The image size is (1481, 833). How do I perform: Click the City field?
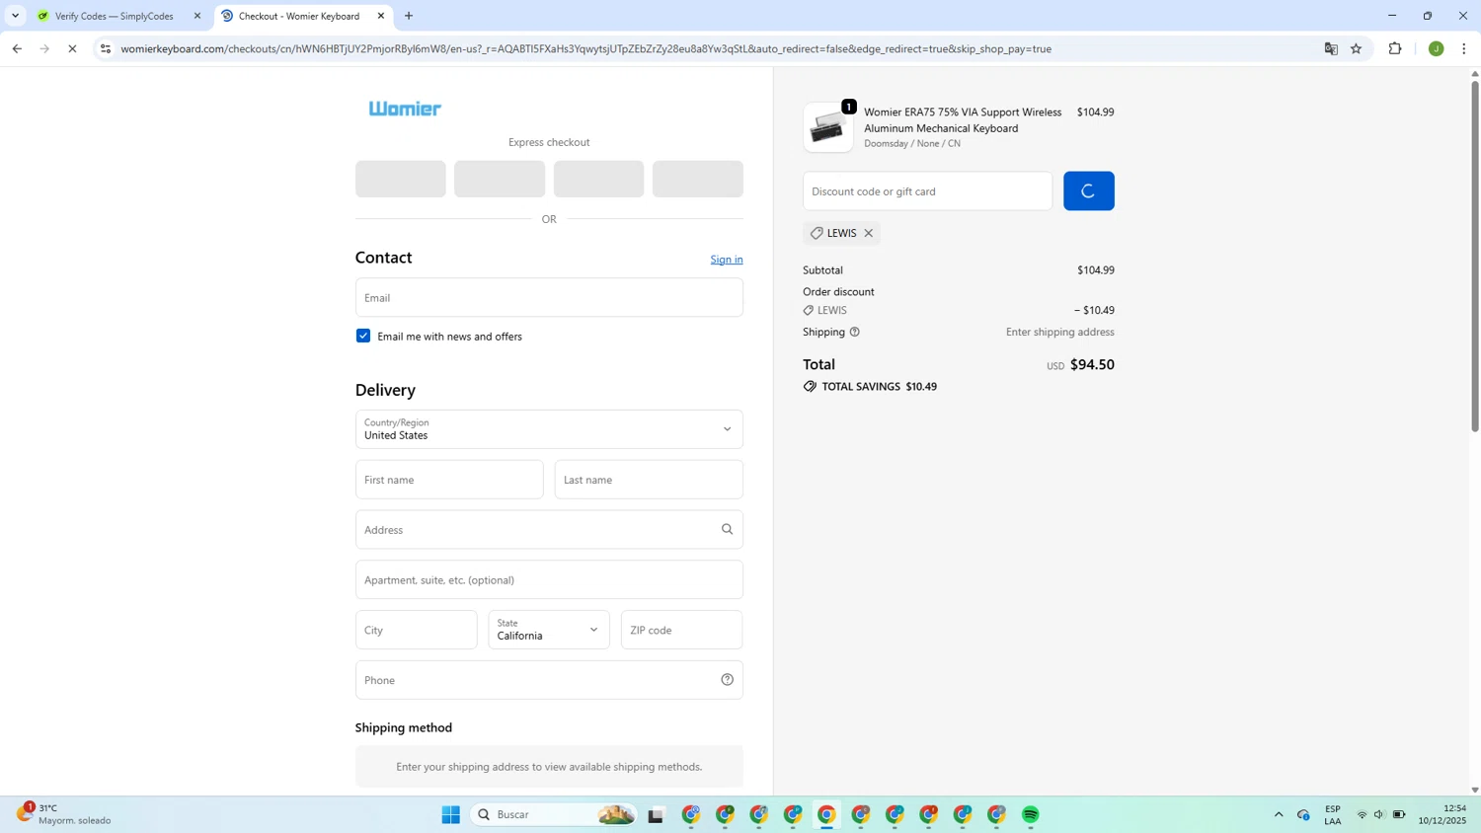click(x=416, y=630)
